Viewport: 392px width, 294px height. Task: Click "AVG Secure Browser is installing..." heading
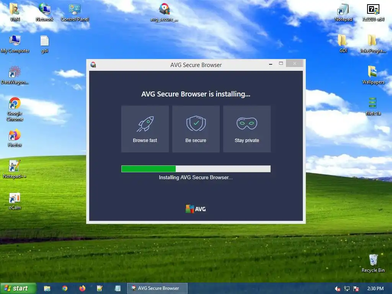coord(196,94)
